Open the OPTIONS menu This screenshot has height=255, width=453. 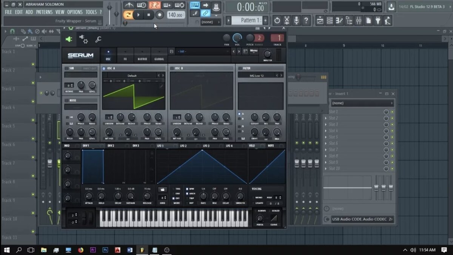[75, 12]
